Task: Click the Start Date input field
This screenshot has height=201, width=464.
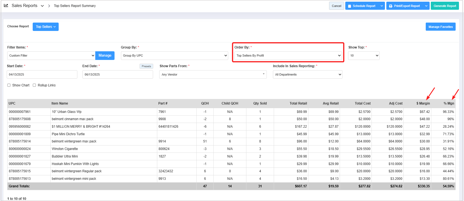Action: [42, 74]
